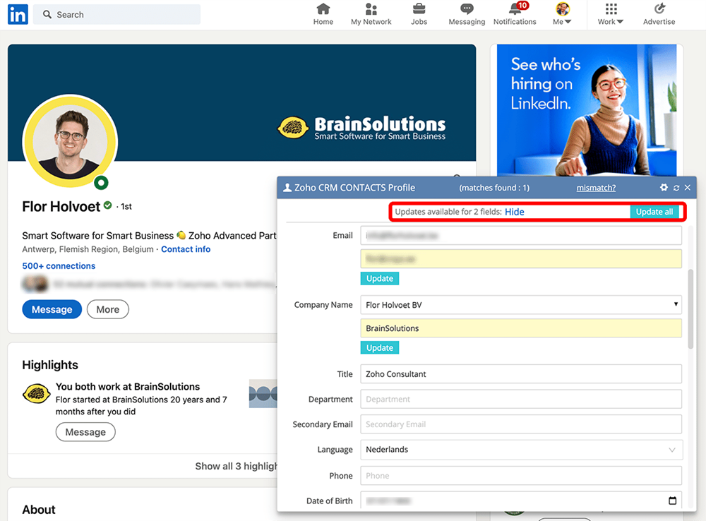
Task: Click Update button under Email
Action: point(380,278)
